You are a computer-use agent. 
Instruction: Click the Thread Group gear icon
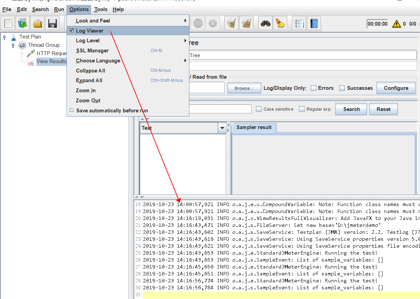[23, 45]
